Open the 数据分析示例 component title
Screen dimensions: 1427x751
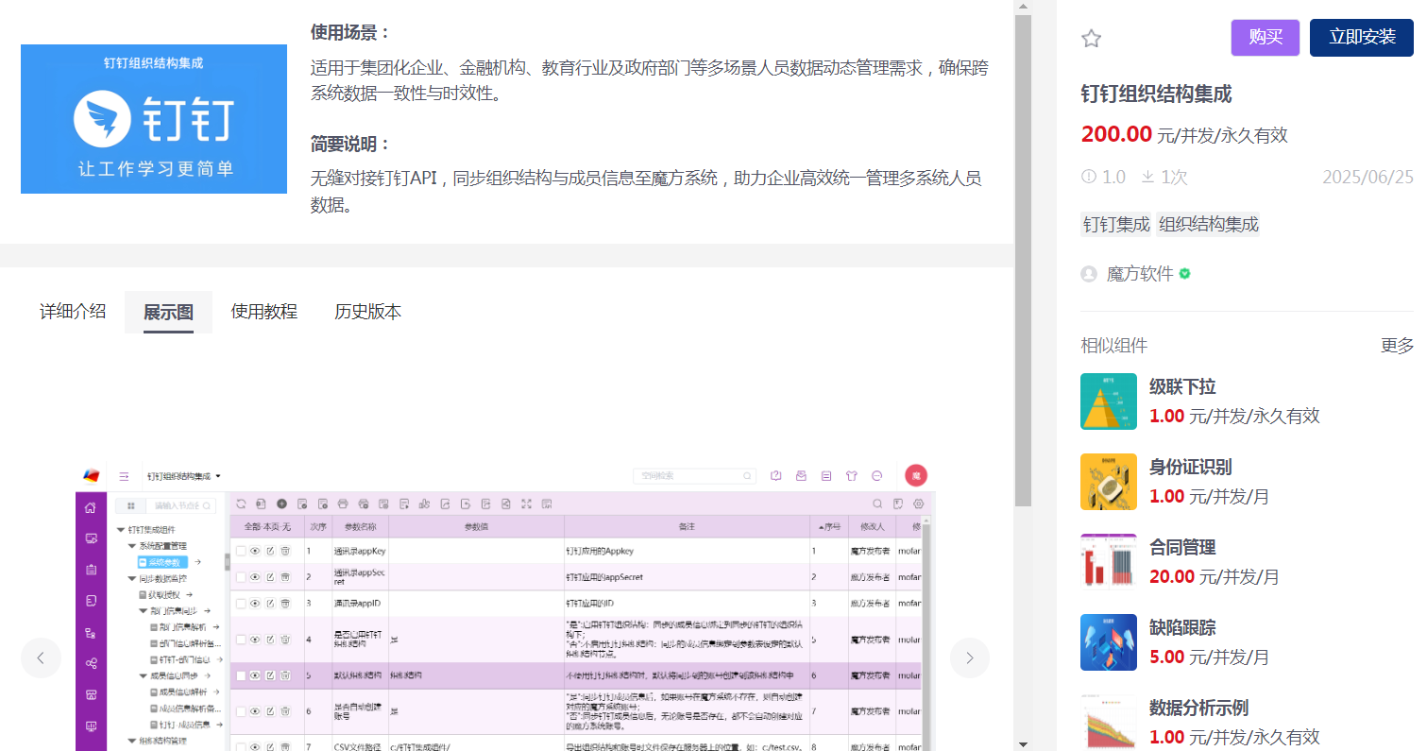point(1199,708)
